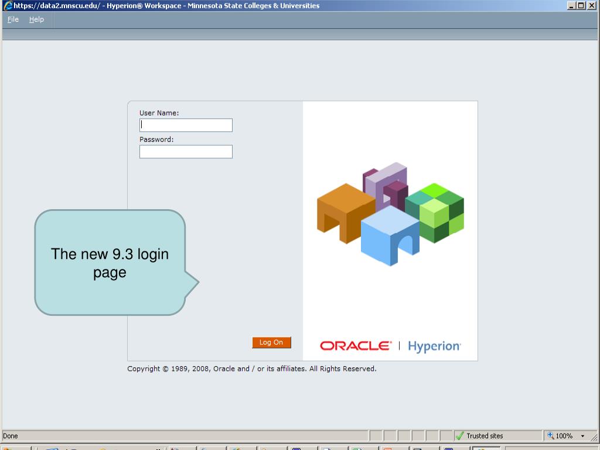600x450 pixels.
Task: Click the Oracle copyright notice text
Action: pos(252,369)
